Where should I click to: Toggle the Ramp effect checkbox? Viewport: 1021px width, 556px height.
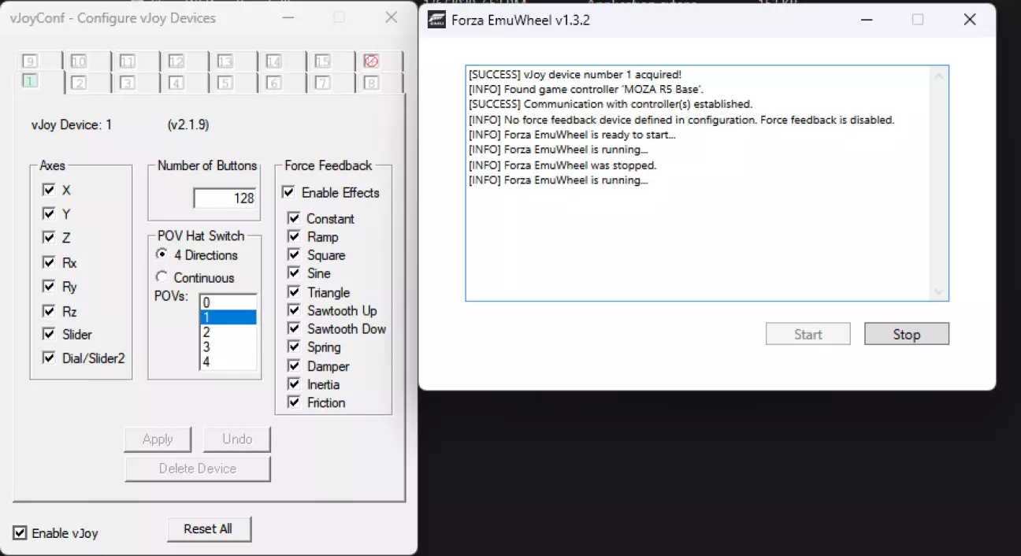coord(294,236)
